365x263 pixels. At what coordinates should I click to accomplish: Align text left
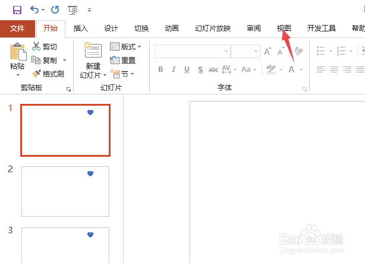click(x=321, y=69)
